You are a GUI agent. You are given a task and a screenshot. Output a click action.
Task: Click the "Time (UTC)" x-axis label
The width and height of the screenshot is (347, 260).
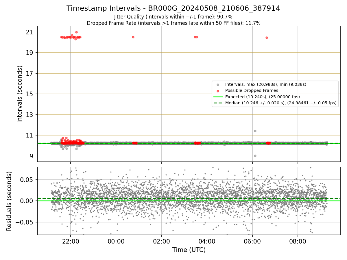point(189,250)
